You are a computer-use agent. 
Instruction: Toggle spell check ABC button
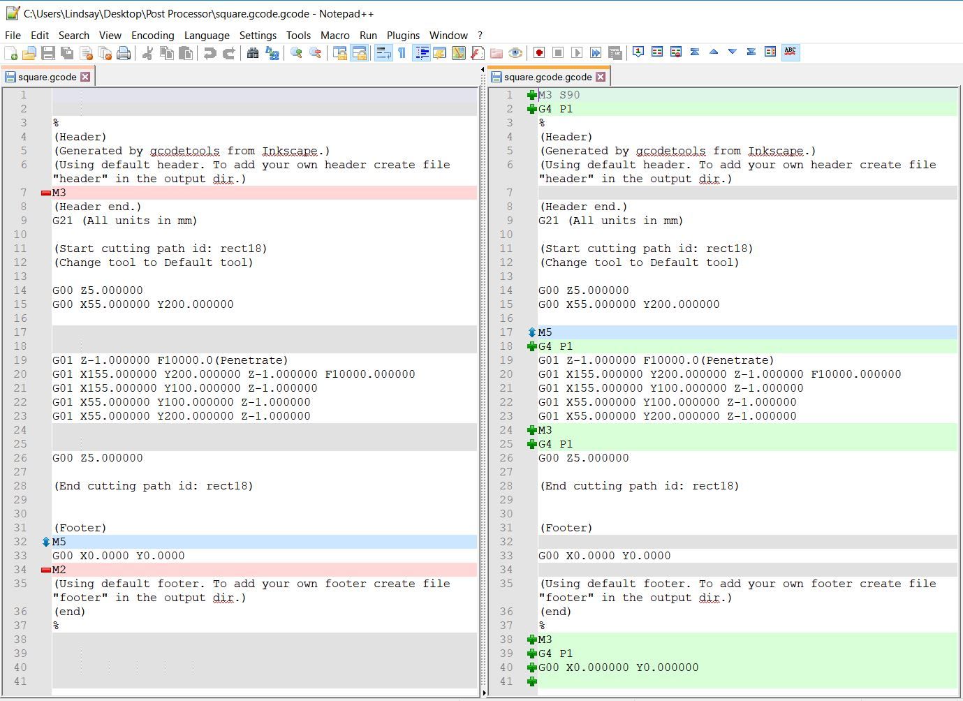point(790,52)
